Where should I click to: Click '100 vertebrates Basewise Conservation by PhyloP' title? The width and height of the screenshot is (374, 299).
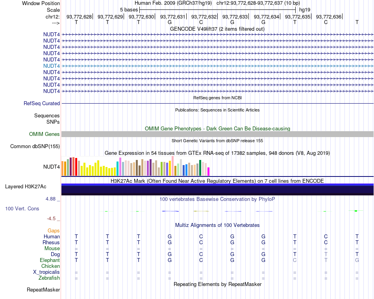click(x=217, y=199)
